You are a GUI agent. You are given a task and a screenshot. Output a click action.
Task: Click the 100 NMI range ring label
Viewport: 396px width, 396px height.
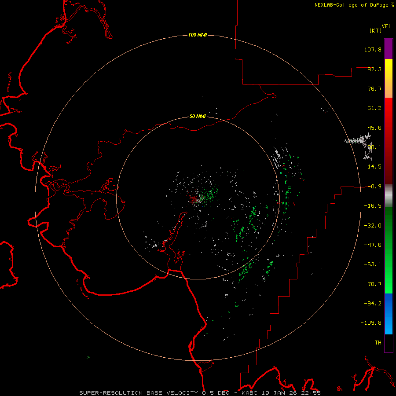point(198,35)
